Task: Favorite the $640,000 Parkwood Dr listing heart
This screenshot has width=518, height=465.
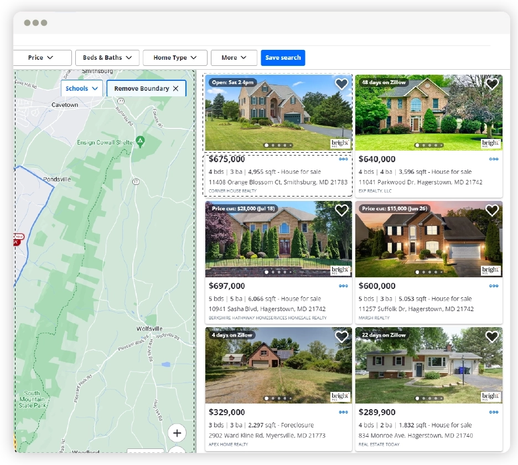Action: click(492, 84)
